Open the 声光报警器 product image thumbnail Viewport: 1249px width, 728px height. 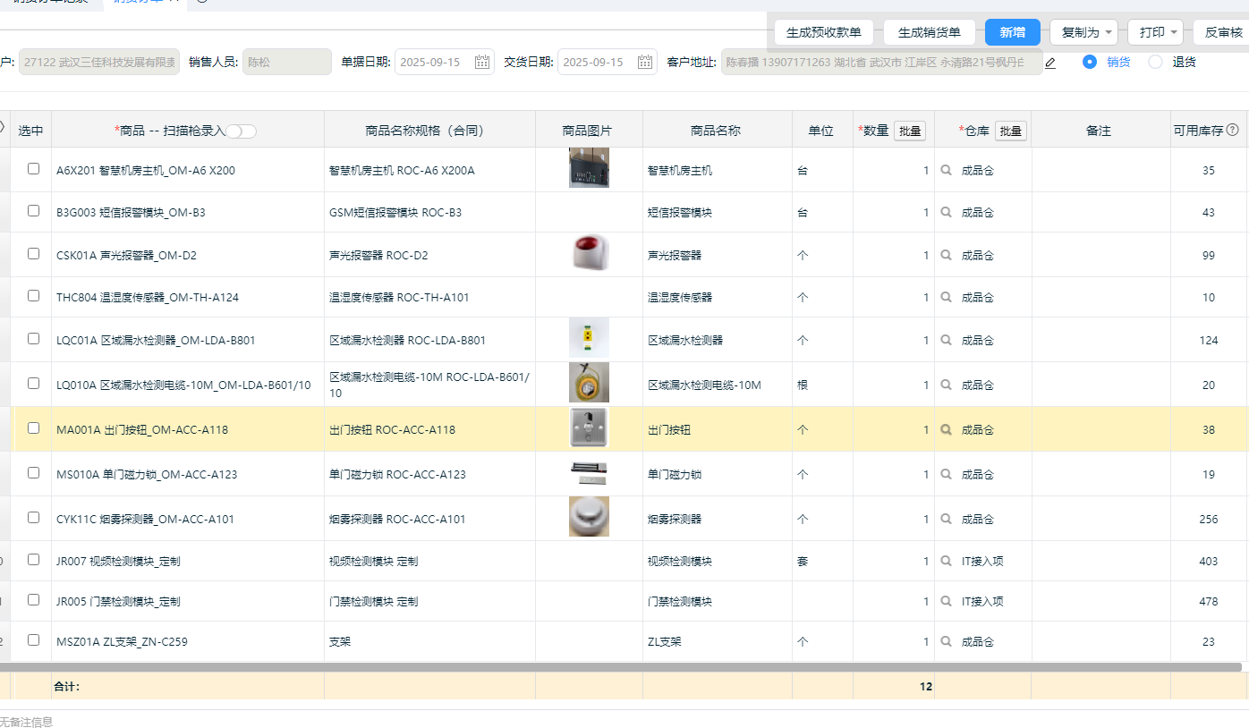click(x=589, y=254)
